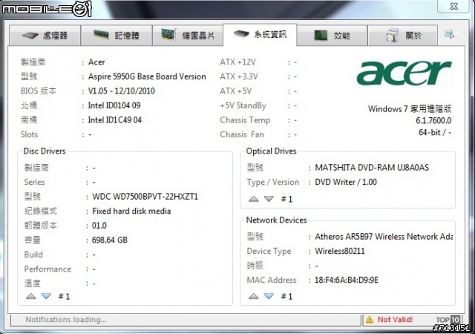
Task: Click the memory module icon
Action: pos(101,35)
